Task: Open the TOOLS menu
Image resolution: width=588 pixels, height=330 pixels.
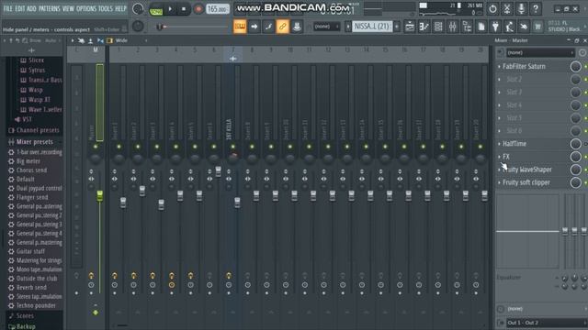Action: (106, 8)
